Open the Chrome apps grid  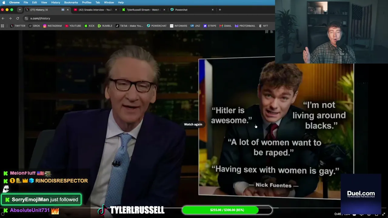pos(2,26)
